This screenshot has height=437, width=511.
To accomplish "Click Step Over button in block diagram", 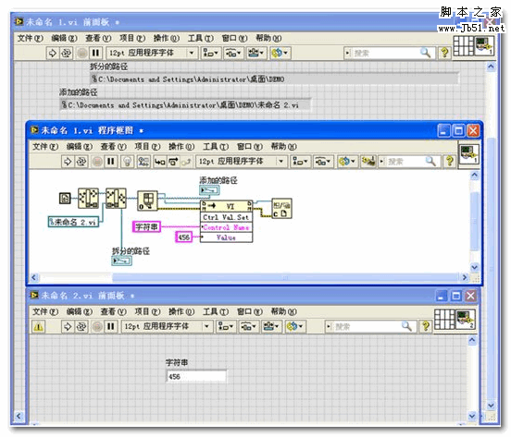I will [x=173, y=162].
